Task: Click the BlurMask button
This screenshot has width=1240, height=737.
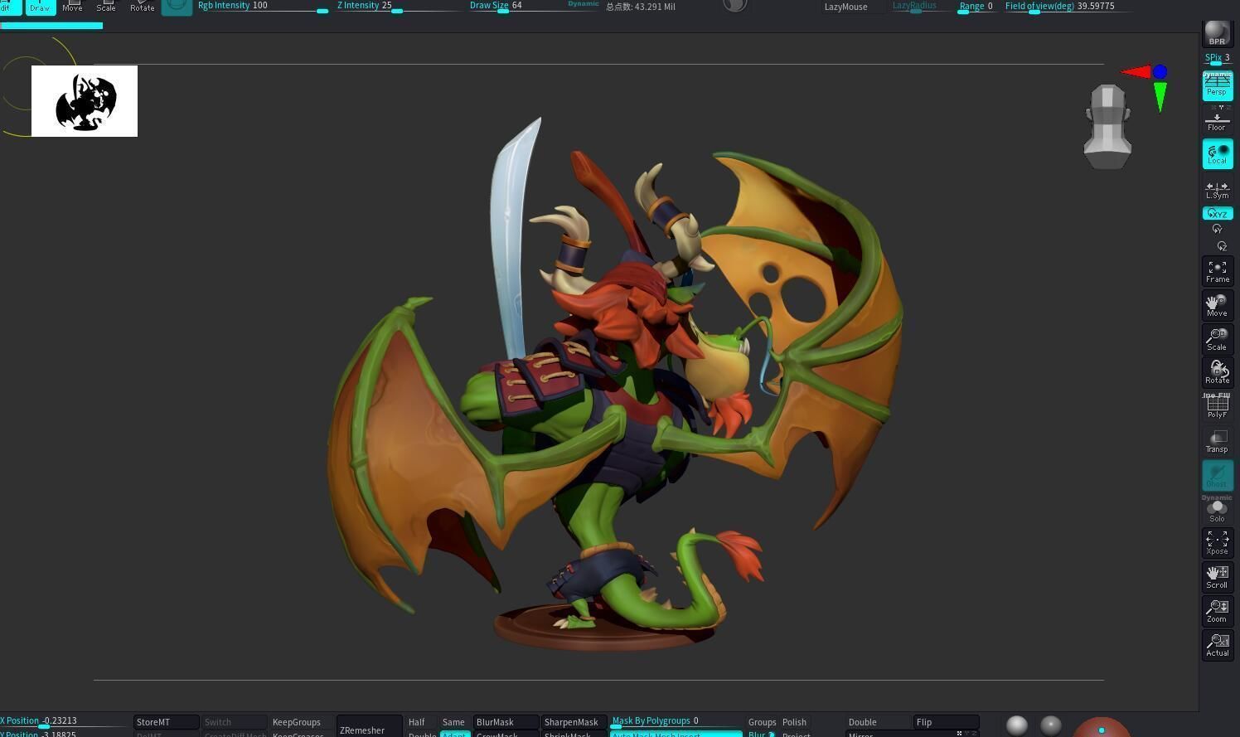Action: (x=506, y=722)
